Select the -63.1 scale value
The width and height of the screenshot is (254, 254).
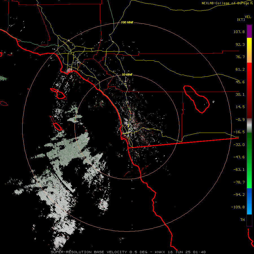(239, 170)
